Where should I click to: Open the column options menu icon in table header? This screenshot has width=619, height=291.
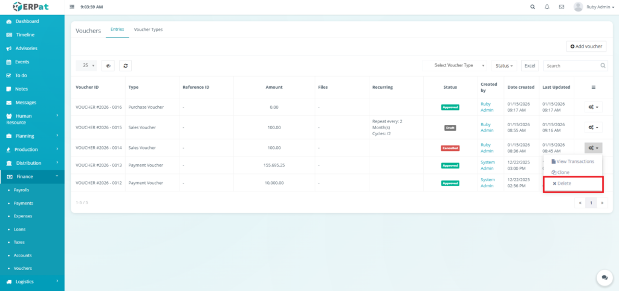594,87
